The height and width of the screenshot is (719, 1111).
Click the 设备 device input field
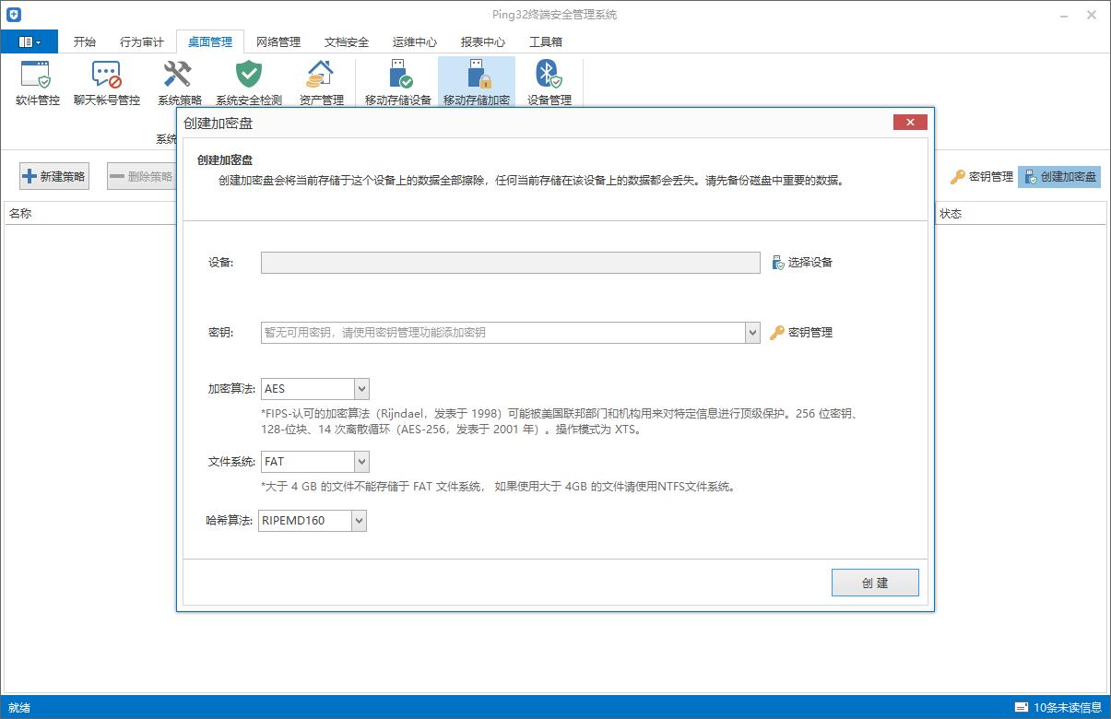click(x=511, y=263)
